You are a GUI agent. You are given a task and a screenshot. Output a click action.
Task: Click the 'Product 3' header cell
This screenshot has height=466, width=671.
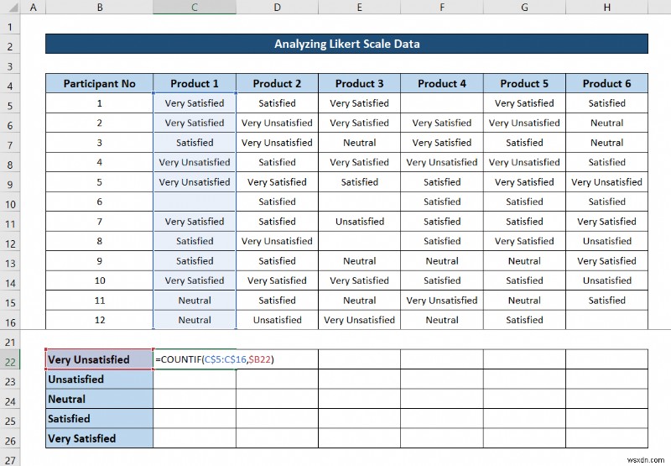[360, 83]
